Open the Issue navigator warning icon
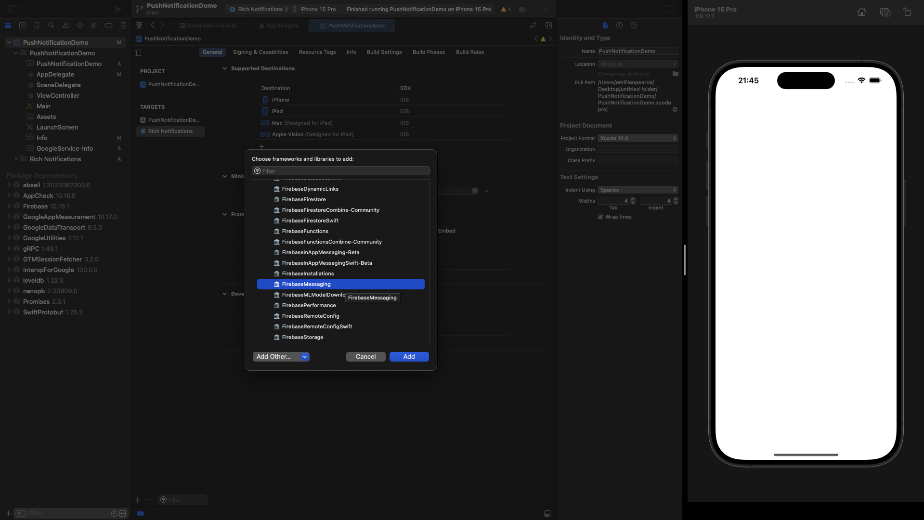The image size is (924, 520). click(x=65, y=26)
